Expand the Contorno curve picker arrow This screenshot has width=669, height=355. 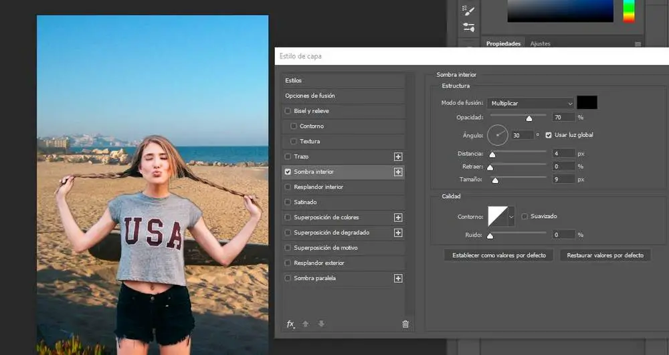click(512, 217)
